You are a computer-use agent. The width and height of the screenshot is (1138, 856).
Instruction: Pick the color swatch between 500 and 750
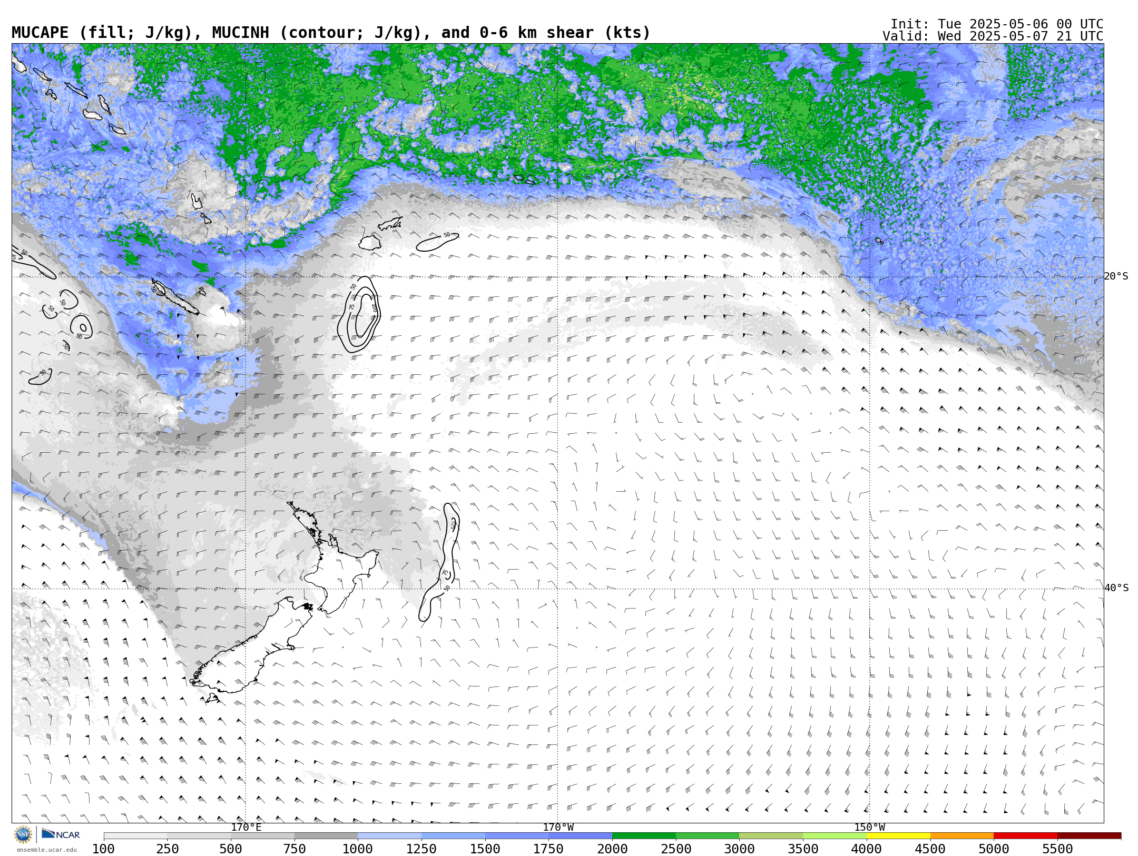click(x=262, y=836)
